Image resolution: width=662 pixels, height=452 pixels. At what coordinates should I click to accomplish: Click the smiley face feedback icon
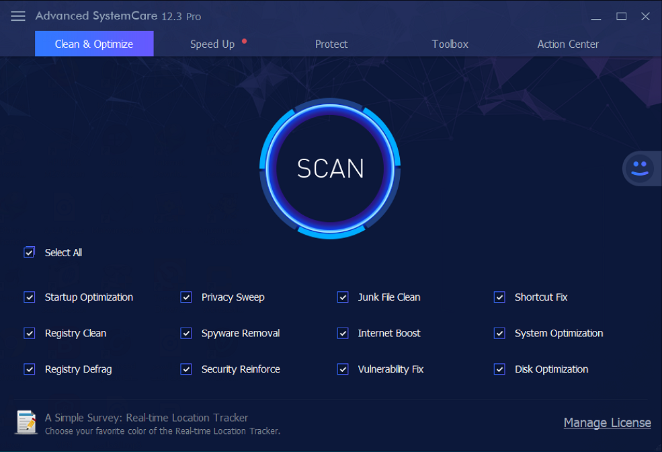[x=638, y=168]
